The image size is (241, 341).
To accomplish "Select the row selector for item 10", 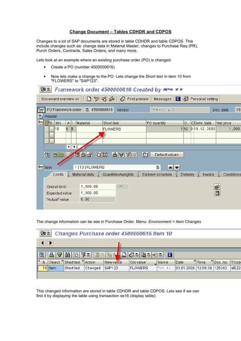I will click(52, 129).
